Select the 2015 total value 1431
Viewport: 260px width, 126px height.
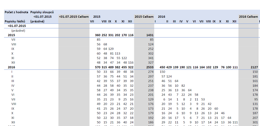click(x=150, y=35)
